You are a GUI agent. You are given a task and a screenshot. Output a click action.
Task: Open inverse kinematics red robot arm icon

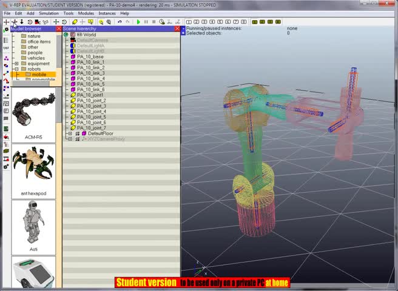6,81
